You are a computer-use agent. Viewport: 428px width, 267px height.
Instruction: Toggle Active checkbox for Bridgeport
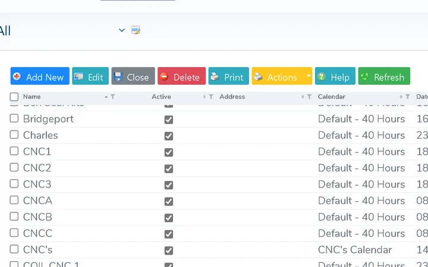pos(169,120)
